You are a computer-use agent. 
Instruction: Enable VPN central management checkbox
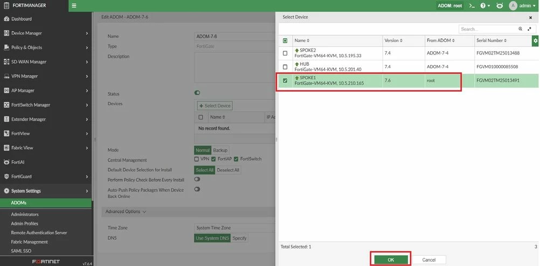[197, 159]
